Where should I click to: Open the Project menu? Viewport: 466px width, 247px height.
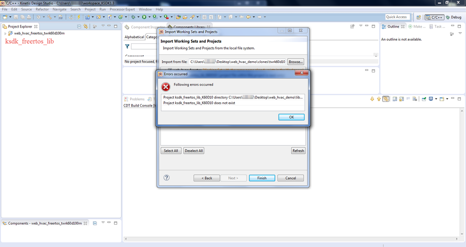point(90,9)
